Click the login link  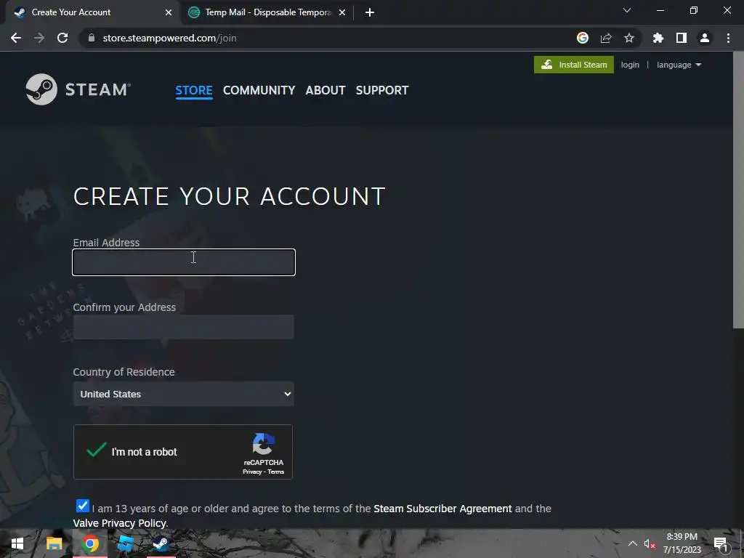[x=630, y=65]
